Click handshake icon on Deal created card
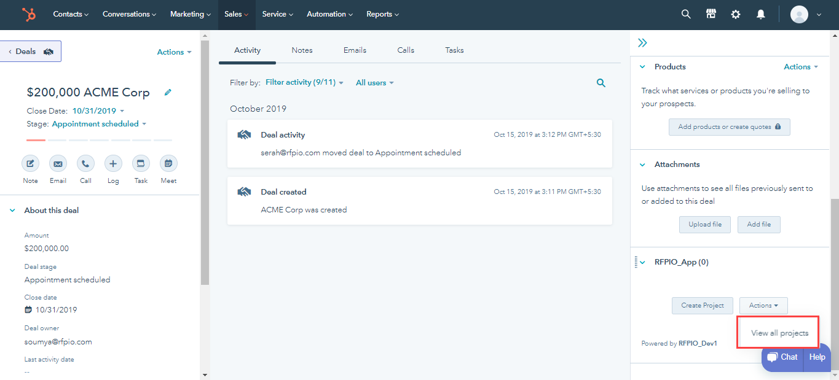839x380 pixels. [x=244, y=192]
